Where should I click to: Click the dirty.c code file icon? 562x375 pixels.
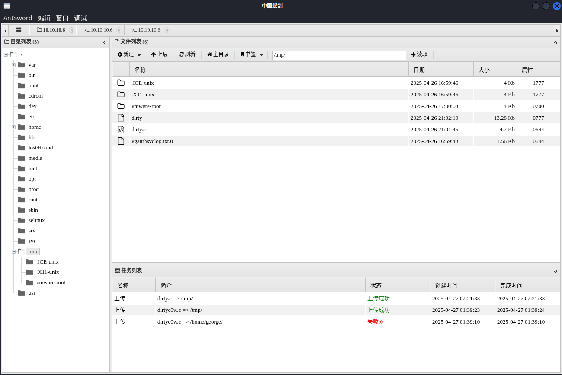pos(121,129)
